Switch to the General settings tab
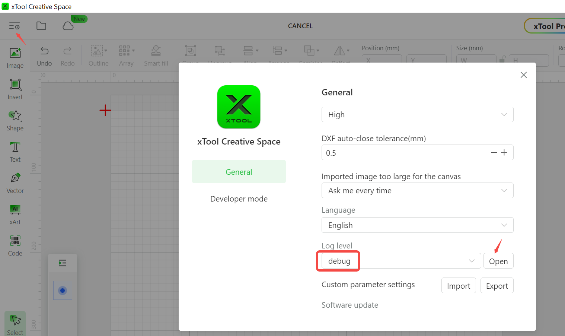Image resolution: width=565 pixels, height=336 pixels. tap(239, 172)
